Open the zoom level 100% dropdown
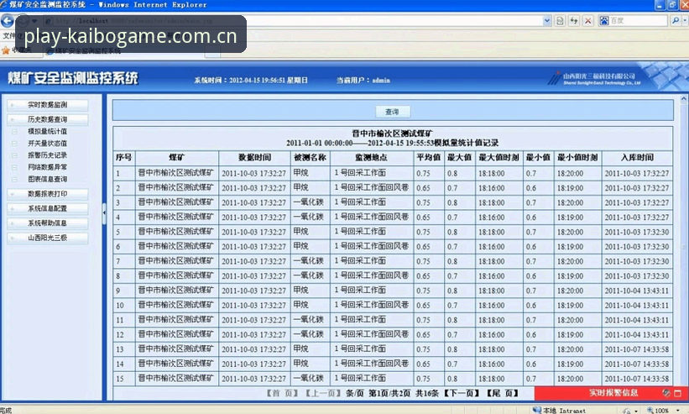Screen dimensions: 689x414 [x=678, y=411]
